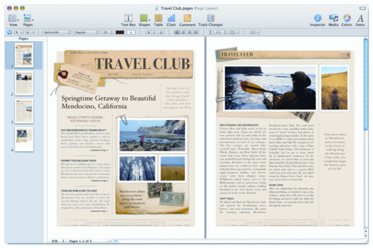Screen dimensions: 373x248
Task: Click the kayaker photo on page 2
Action: (x=270, y=88)
